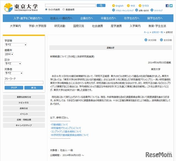
Task: Open アクセス・キャンパスマップ link
Action: coord(125,10)
